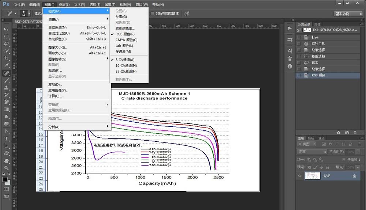Click the foreground color swatch
The image size is (366, 210).
(x=5, y=179)
